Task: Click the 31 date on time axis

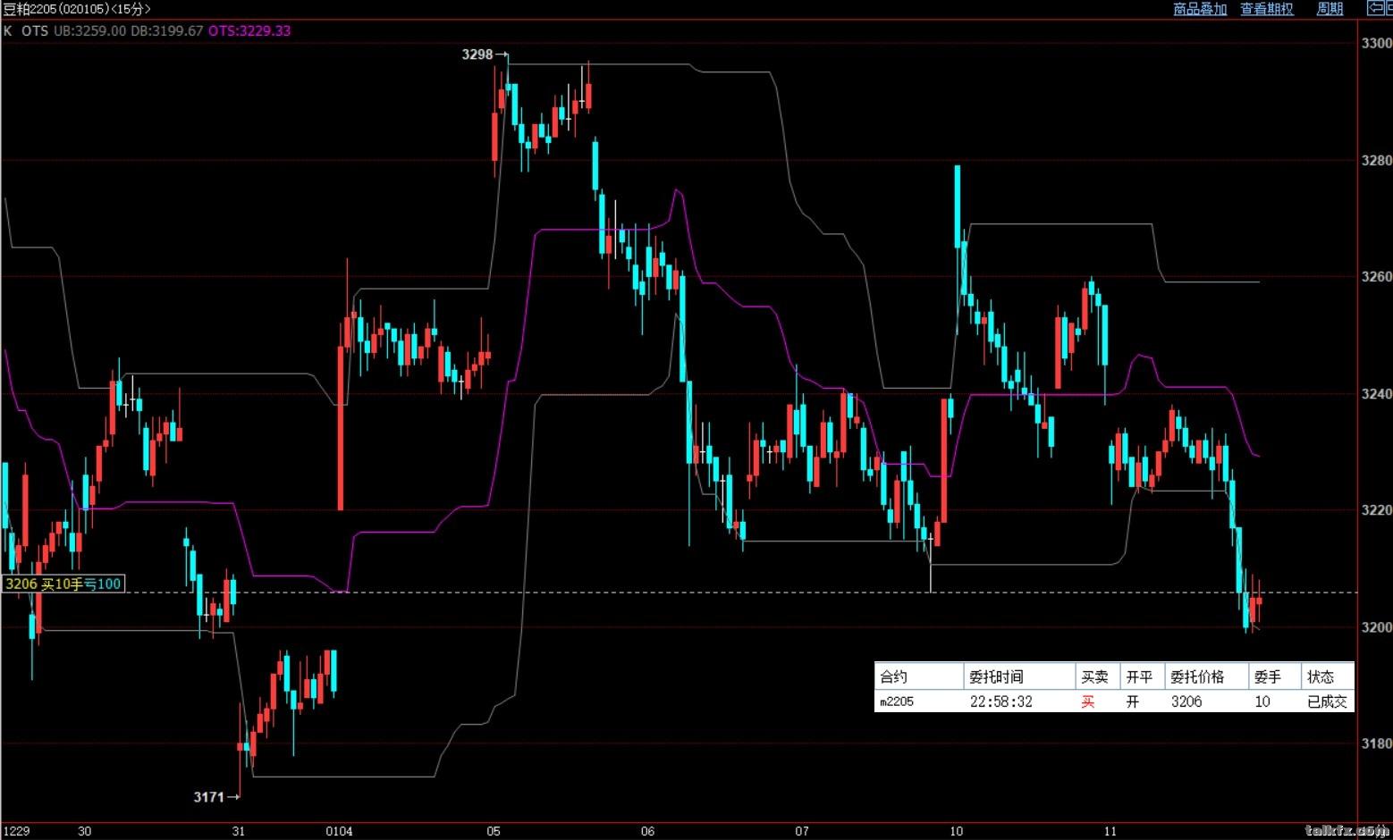Action: (238, 831)
